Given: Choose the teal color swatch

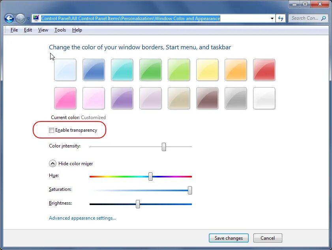Looking at the screenshot, I should (122, 70).
